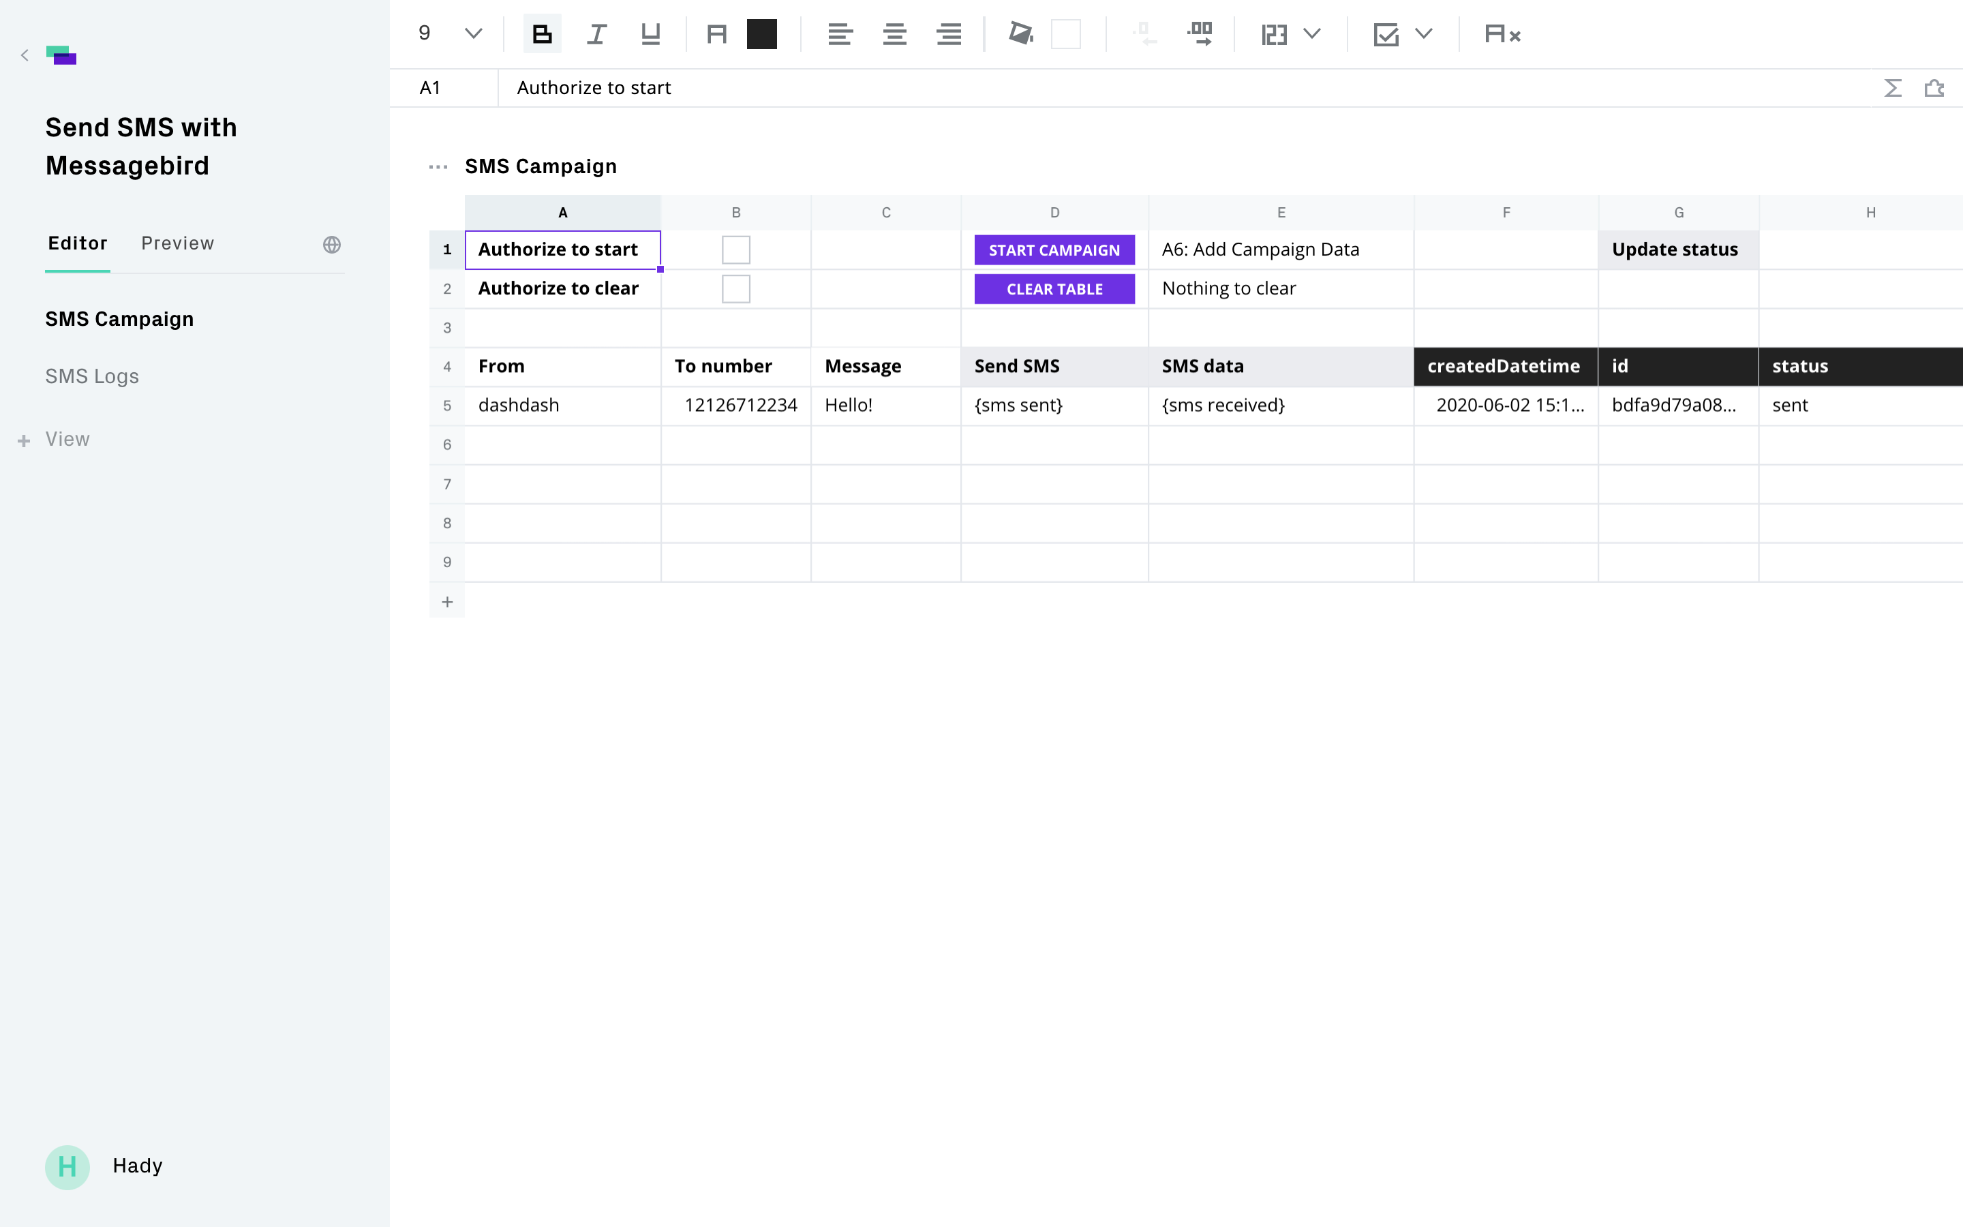This screenshot has height=1227, width=1963.
Task: Switch to the Preview tab
Action: [178, 243]
